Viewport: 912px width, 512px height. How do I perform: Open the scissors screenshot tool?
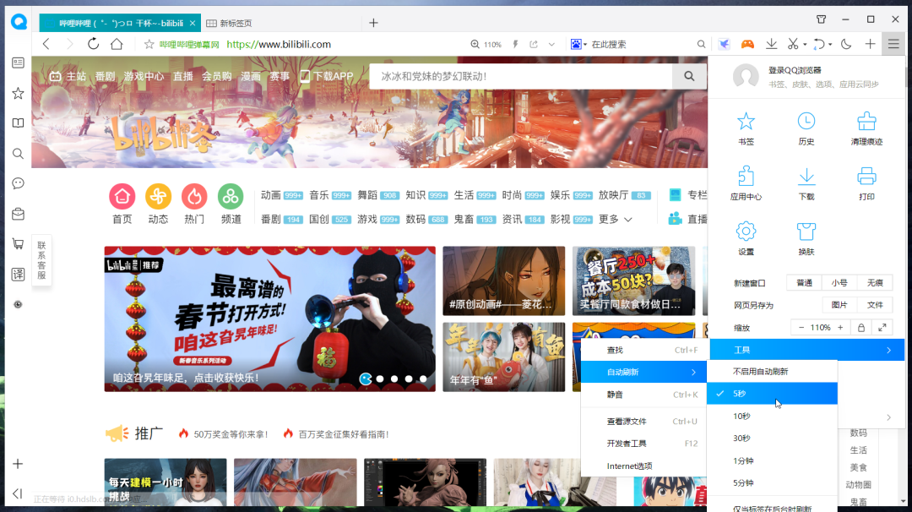pos(792,44)
